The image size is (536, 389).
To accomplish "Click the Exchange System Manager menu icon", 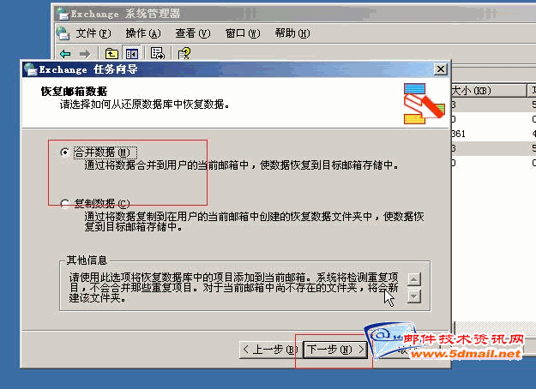I will (63, 33).
